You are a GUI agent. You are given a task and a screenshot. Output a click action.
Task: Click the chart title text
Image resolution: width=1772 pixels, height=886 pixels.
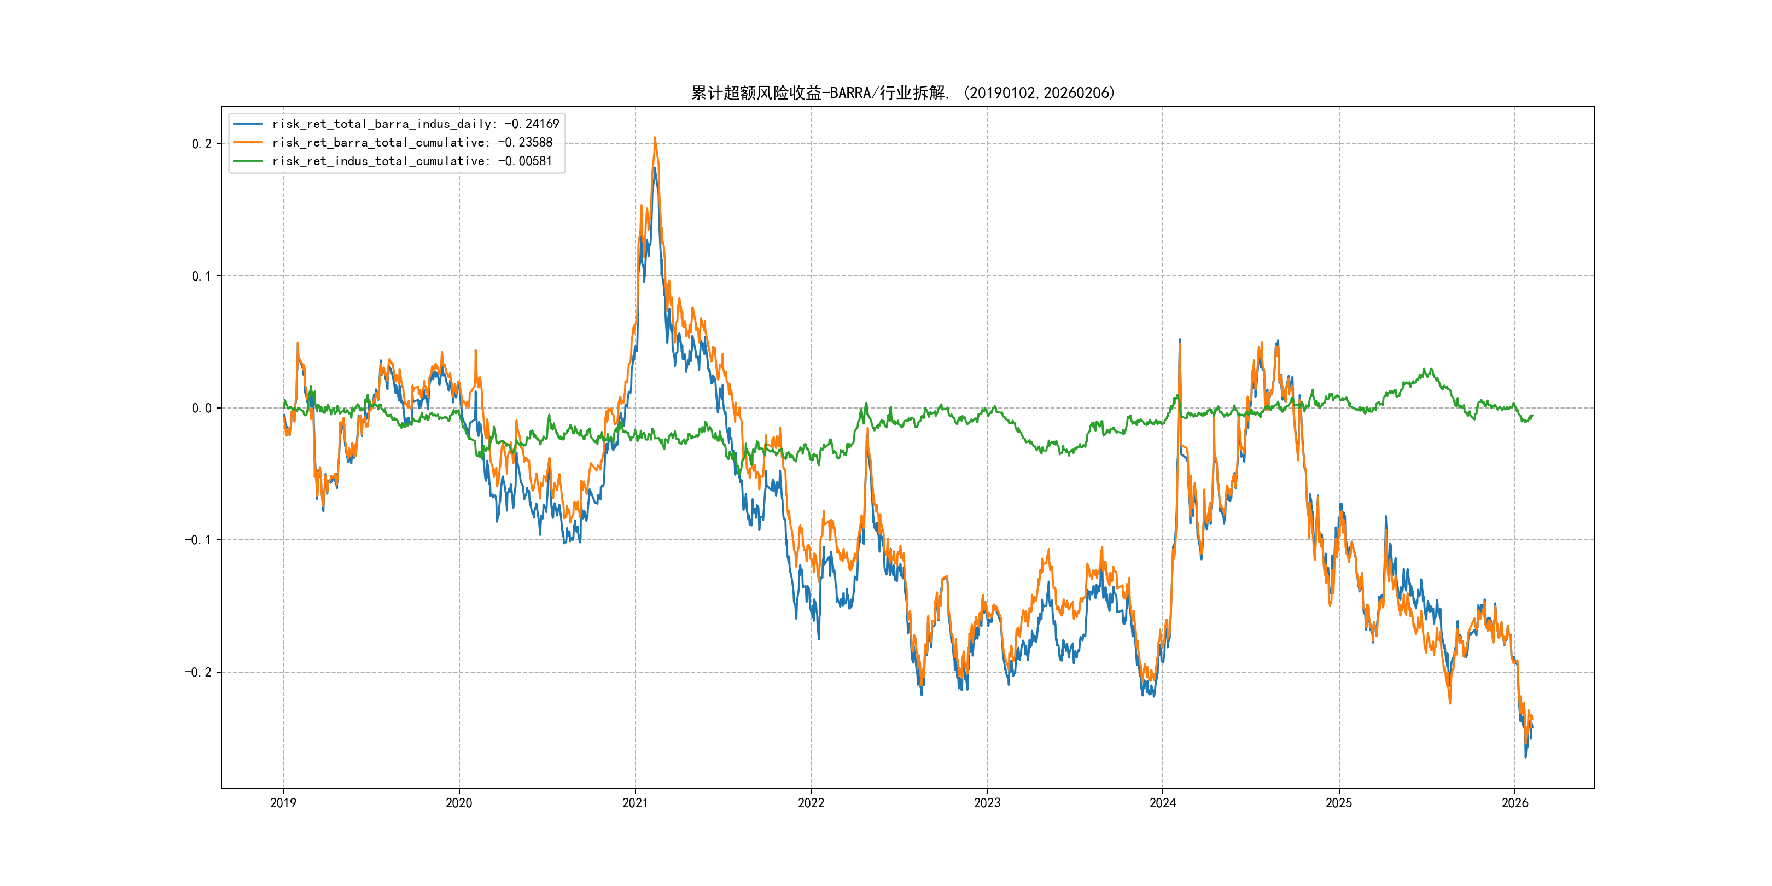tap(902, 93)
